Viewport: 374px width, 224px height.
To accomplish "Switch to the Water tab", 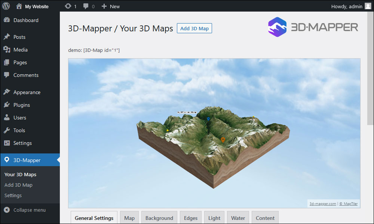I will pos(238,218).
